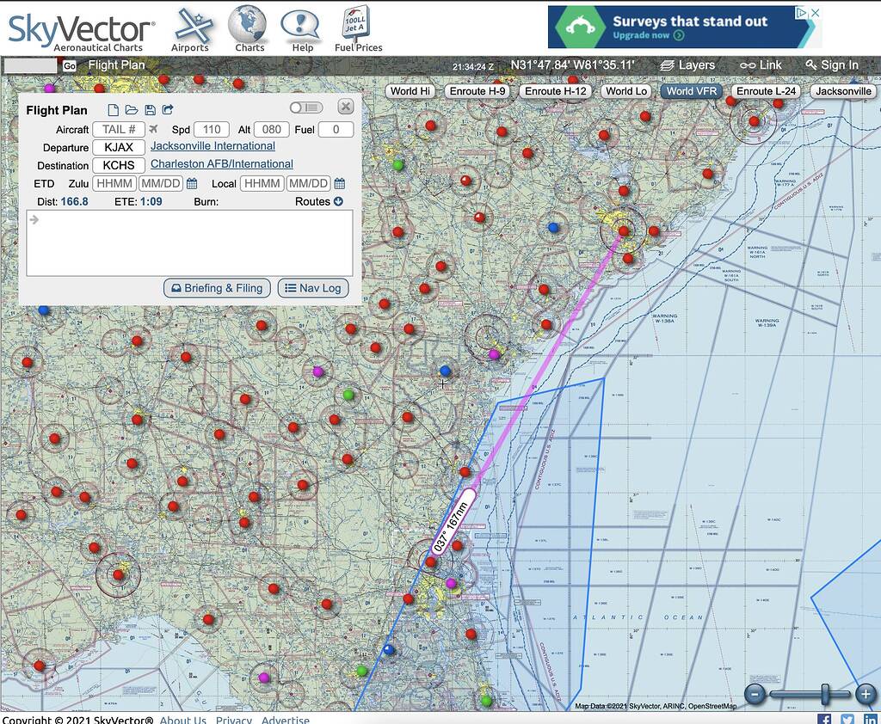Image resolution: width=881 pixels, height=724 pixels.
Task: Open the Layers menu
Action: point(690,64)
